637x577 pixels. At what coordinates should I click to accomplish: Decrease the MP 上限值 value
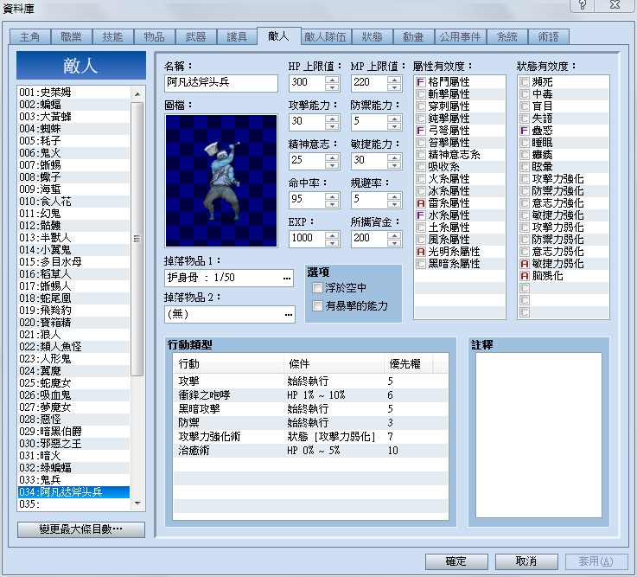point(394,87)
